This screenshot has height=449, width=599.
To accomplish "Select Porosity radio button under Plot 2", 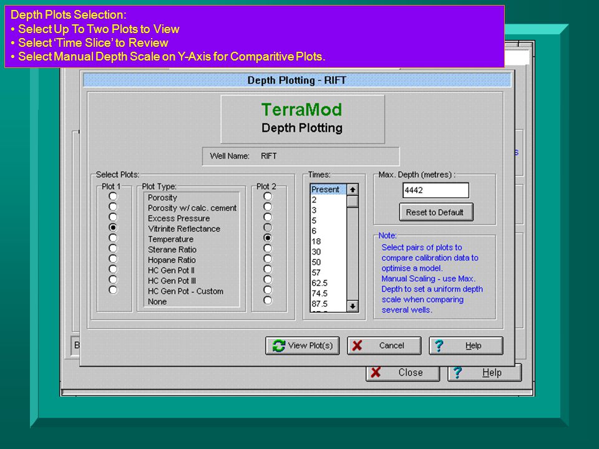I will pos(268,196).
